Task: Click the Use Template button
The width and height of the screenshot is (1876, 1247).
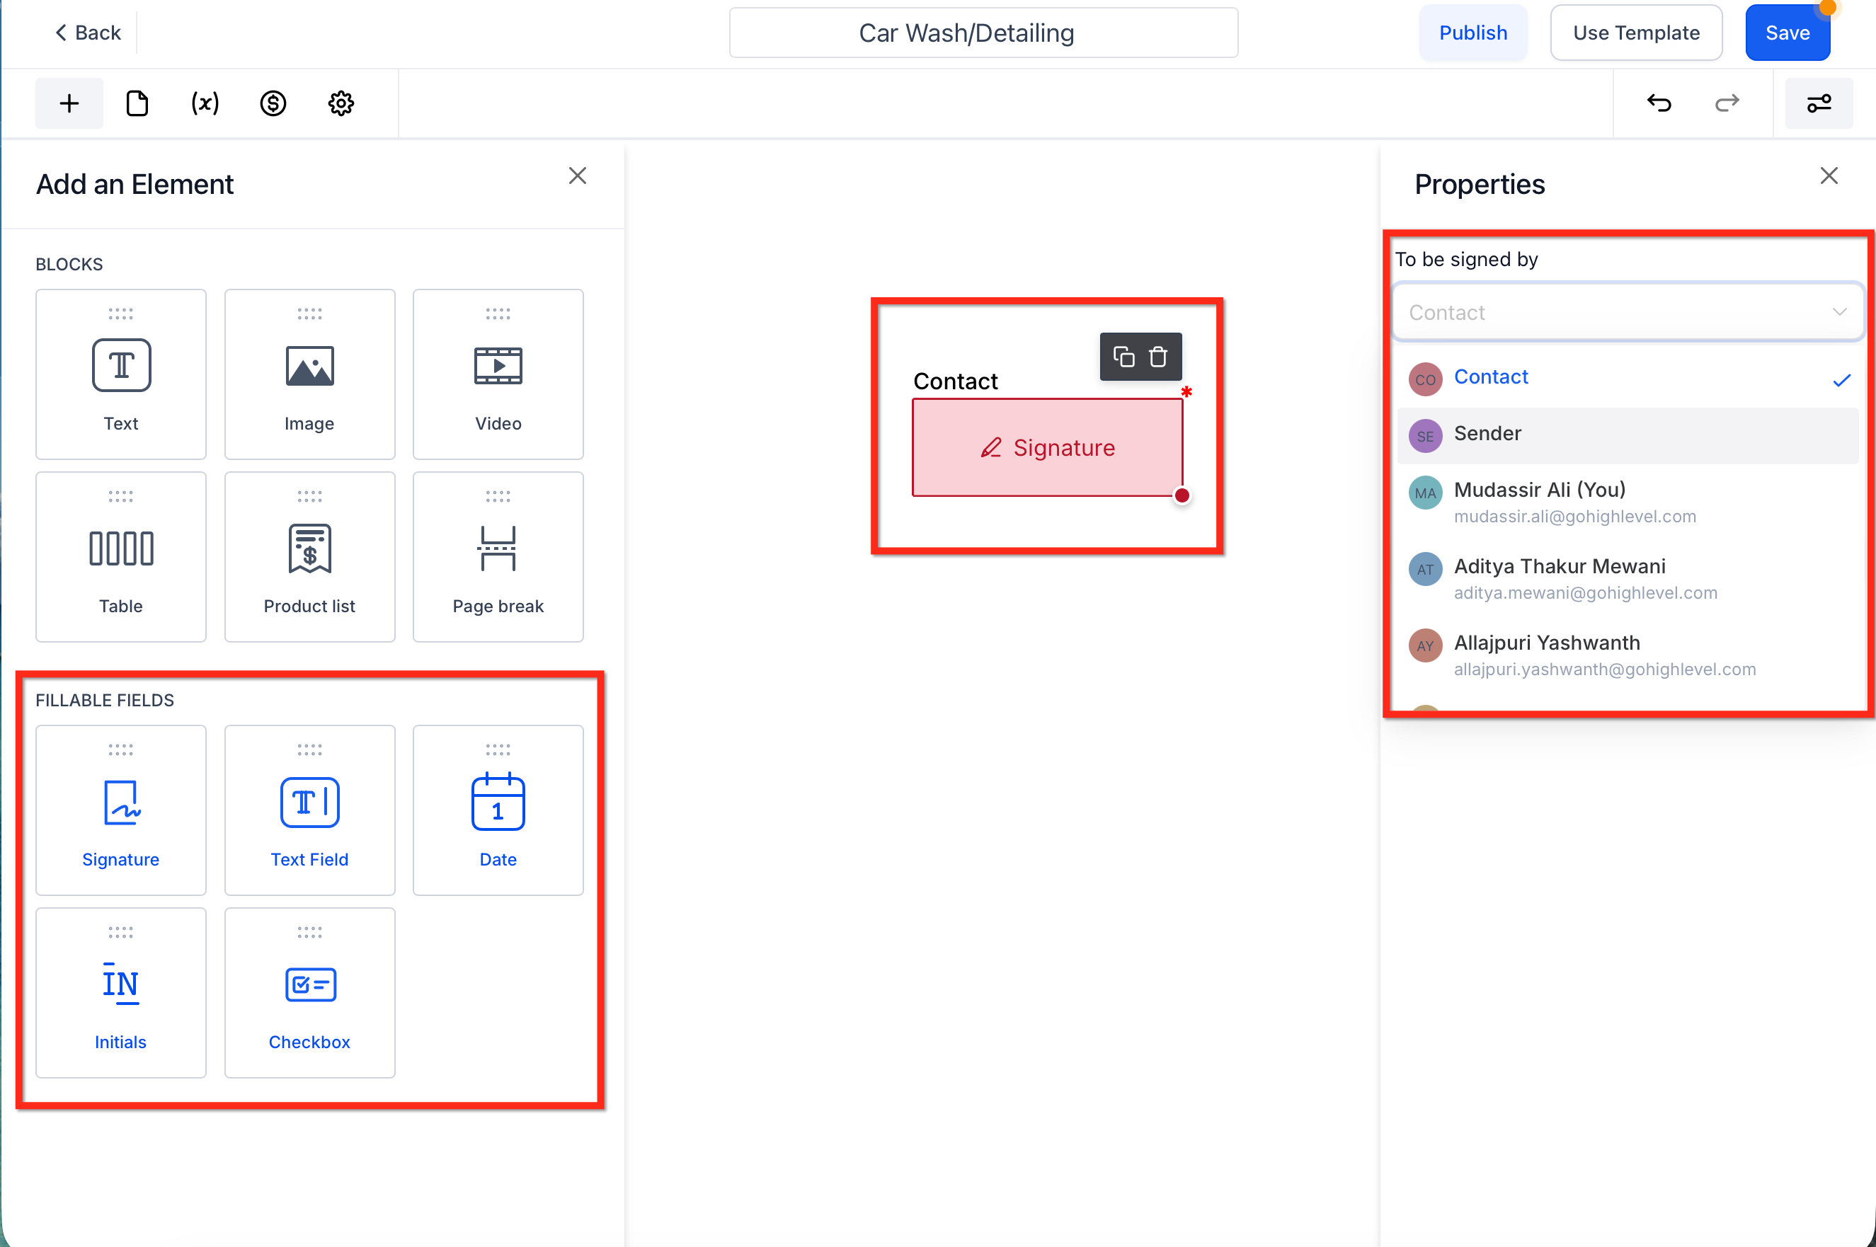Action: [x=1636, y=33]
